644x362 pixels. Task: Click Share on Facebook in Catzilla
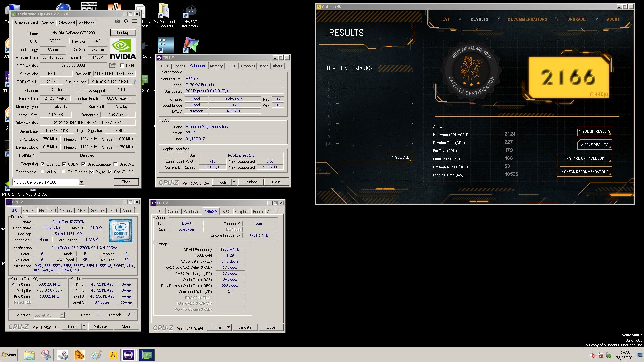(585, 158)
